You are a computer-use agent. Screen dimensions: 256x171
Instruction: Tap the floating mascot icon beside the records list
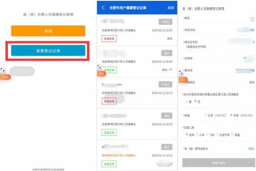point(100,69)
